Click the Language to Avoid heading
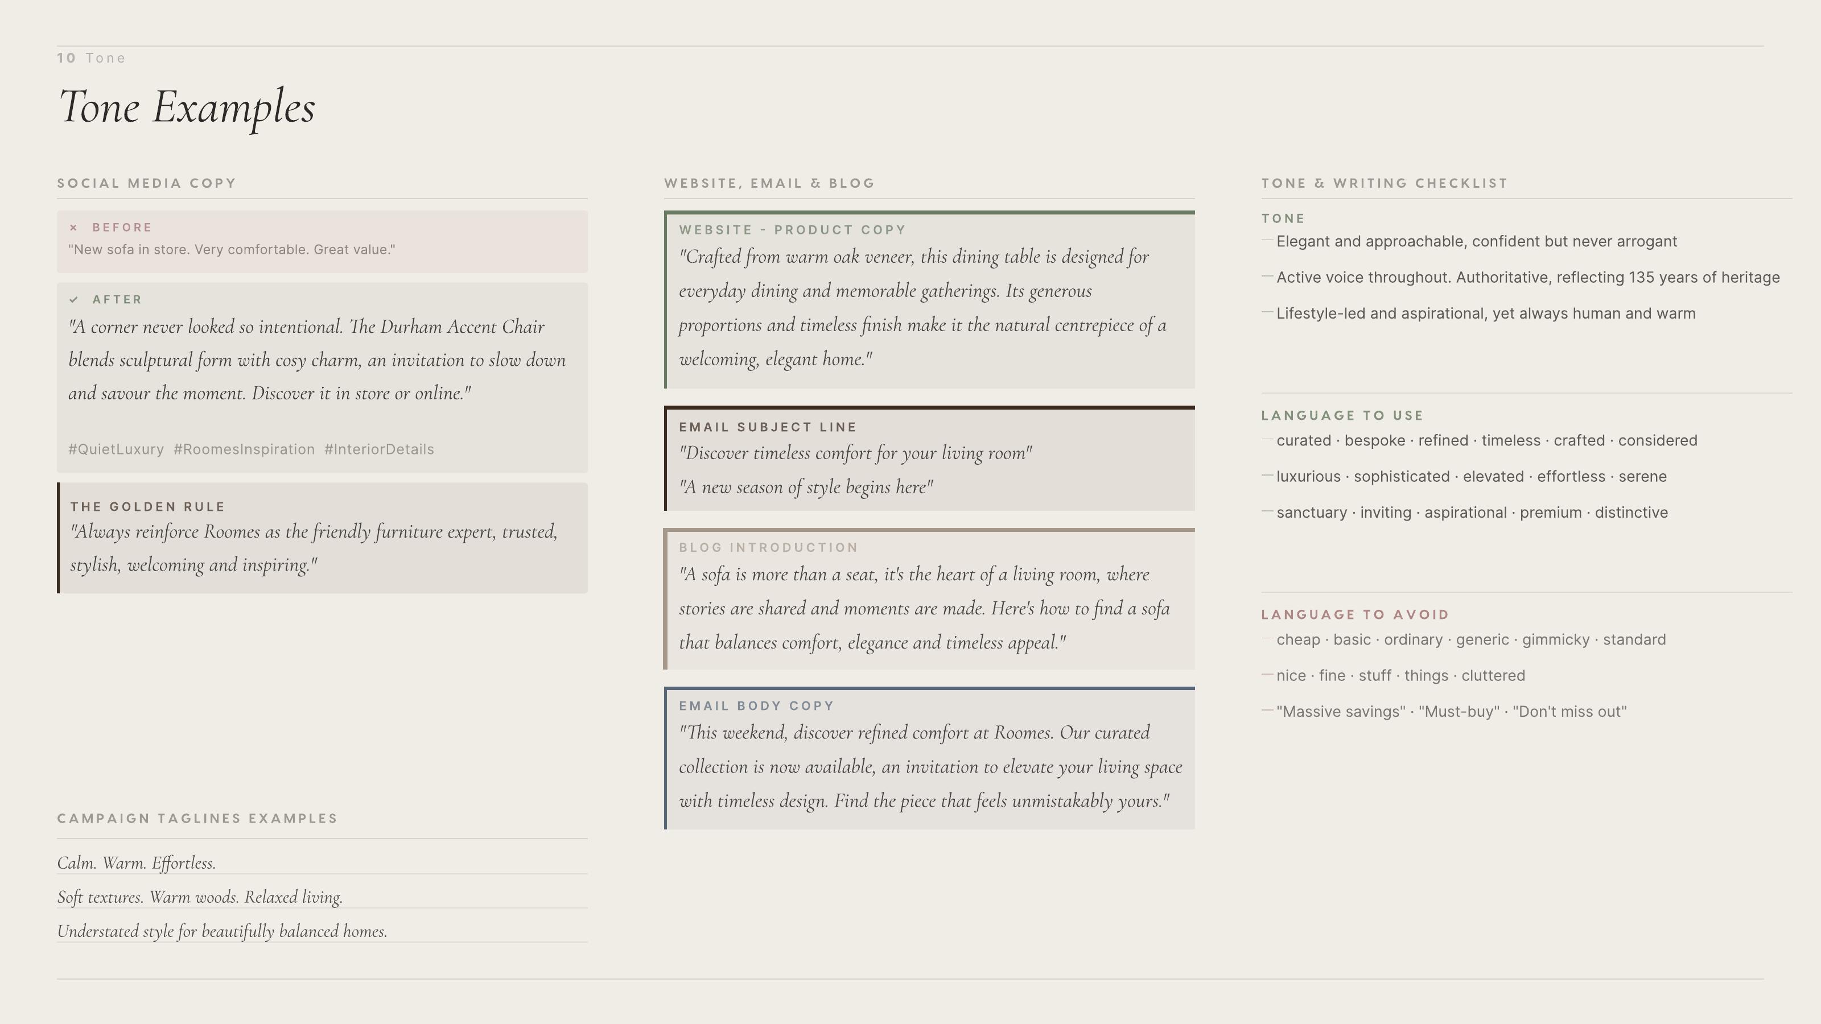 1355,614
